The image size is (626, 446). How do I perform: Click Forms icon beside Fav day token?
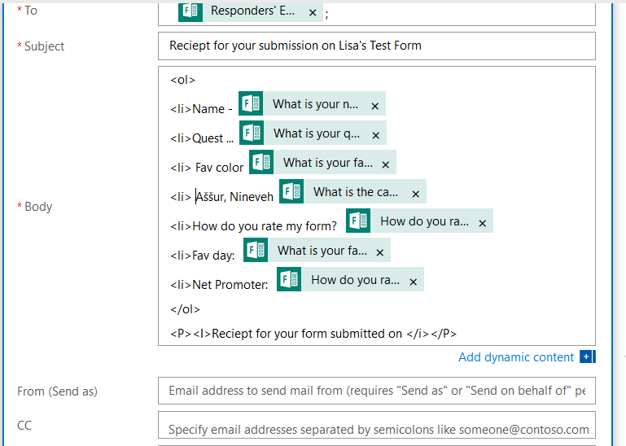256,250
